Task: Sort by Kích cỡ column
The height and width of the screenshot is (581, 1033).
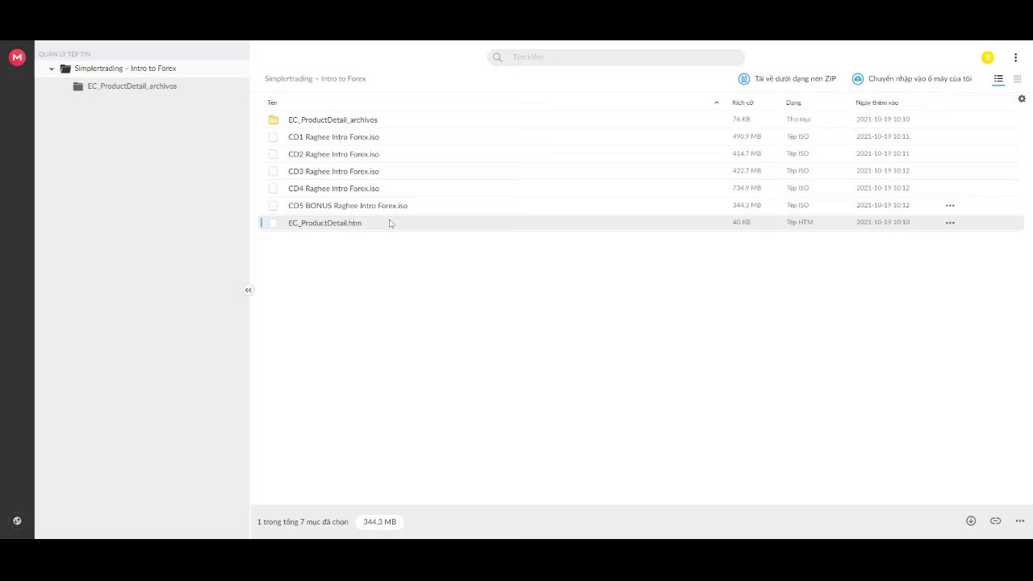Action: [742, 102]
